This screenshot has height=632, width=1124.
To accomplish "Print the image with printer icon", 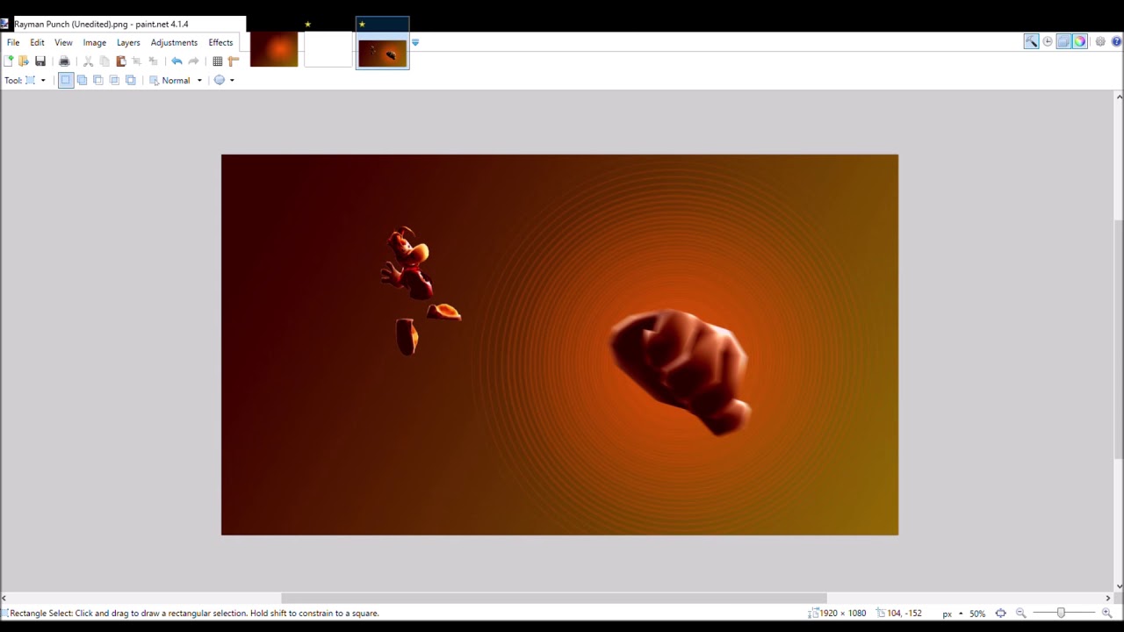I will [x=64, y=61].
